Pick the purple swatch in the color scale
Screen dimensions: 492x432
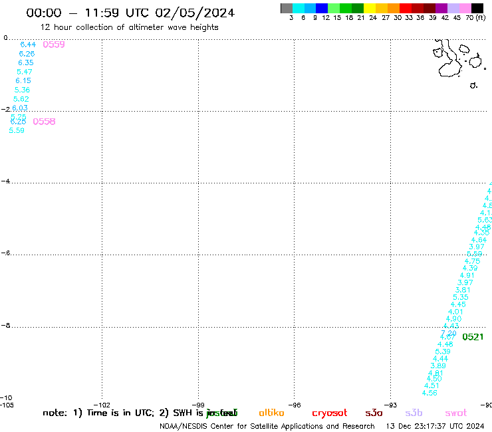(441, 8)
